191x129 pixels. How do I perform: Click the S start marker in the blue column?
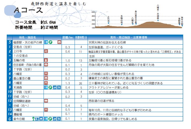[10, 42]
